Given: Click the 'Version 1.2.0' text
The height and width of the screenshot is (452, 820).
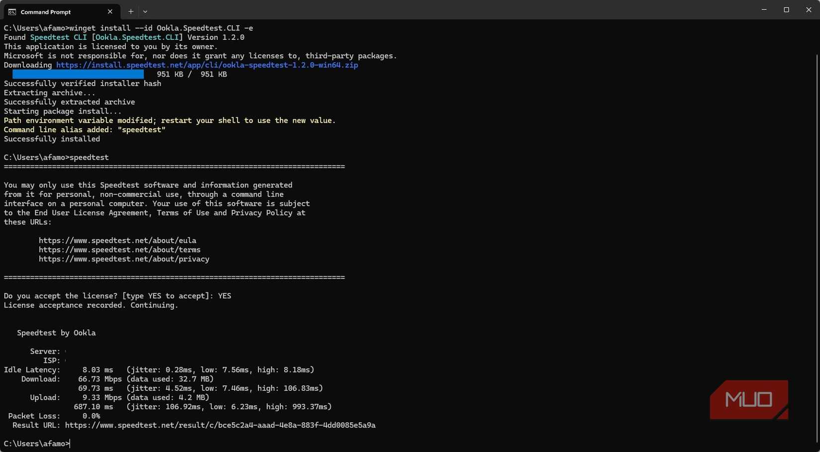Looking at the screenshot, I should click(x=216, y=37).
